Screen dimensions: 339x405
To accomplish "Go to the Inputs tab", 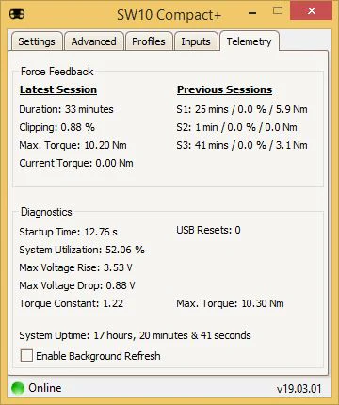I will pos(196,41).
